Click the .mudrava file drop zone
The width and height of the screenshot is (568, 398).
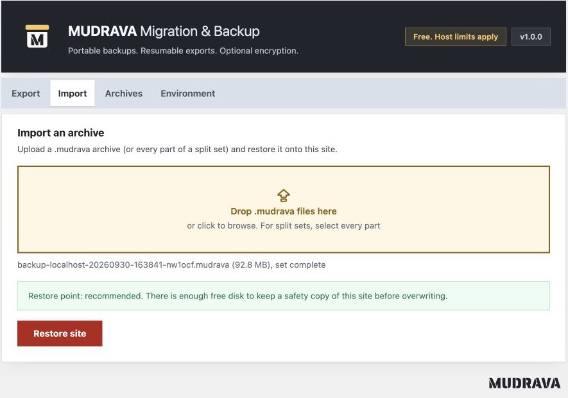(x=284, y=209)
